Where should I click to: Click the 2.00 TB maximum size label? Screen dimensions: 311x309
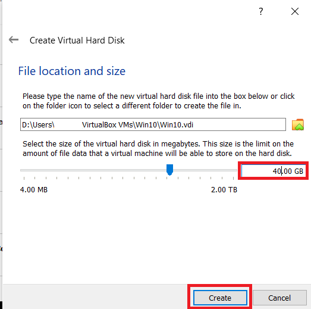coord(224,190)
